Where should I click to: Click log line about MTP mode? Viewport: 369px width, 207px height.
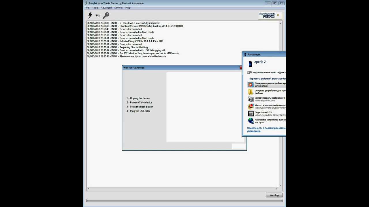click(x=133, y=53)
